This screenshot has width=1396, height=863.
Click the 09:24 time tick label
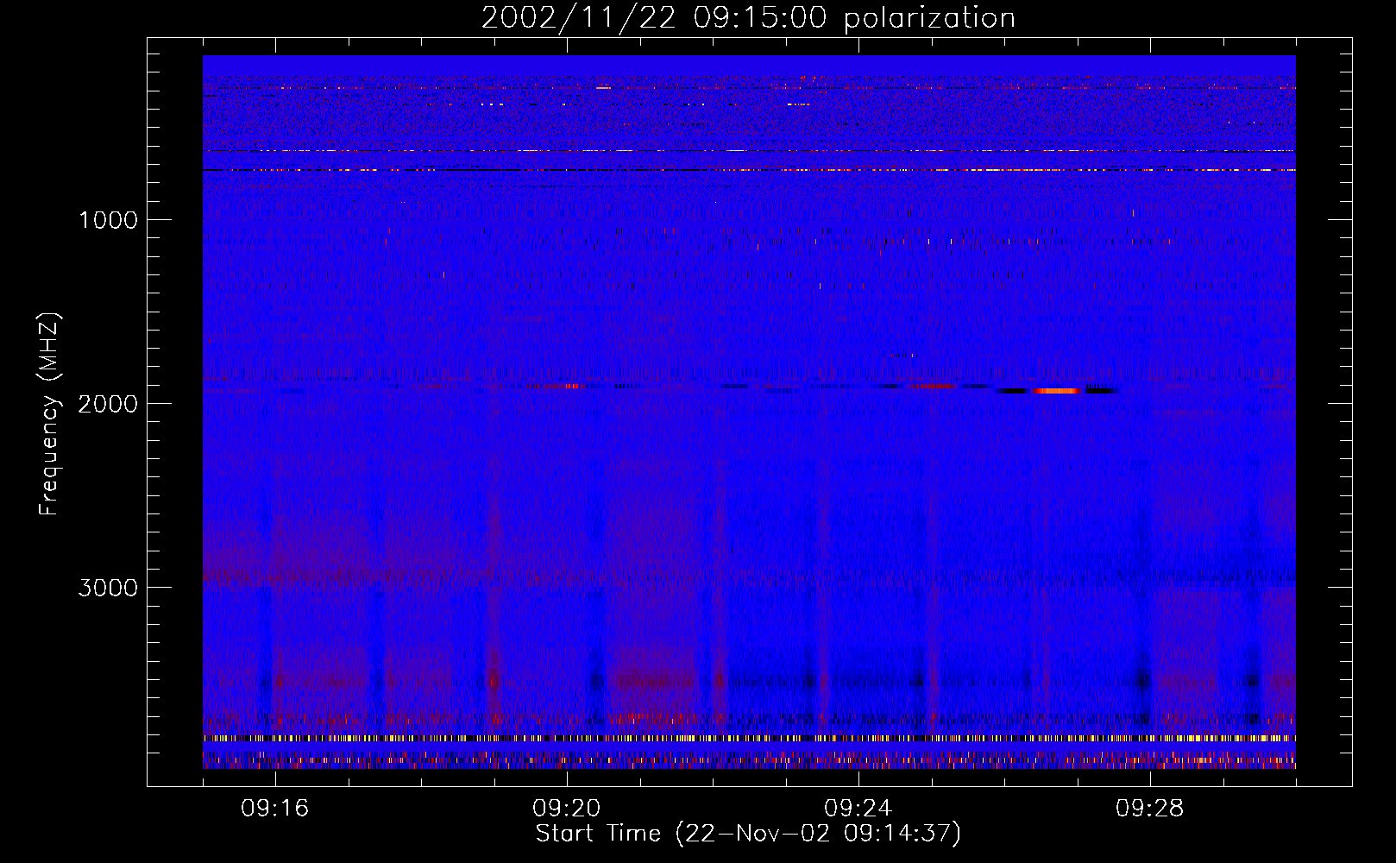(858, 809)
